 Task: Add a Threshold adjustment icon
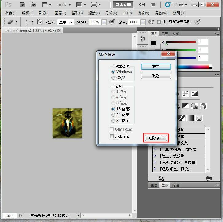[x=181, y=118]
